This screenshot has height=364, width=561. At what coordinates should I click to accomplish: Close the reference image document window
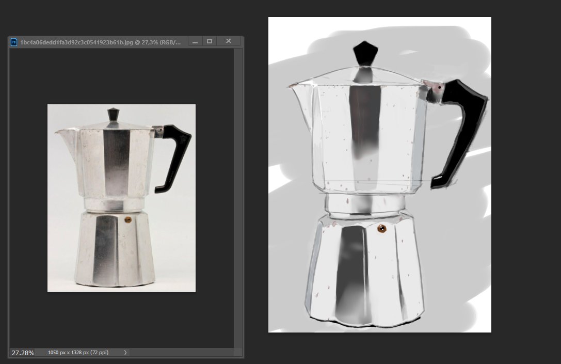coord(229,41)
